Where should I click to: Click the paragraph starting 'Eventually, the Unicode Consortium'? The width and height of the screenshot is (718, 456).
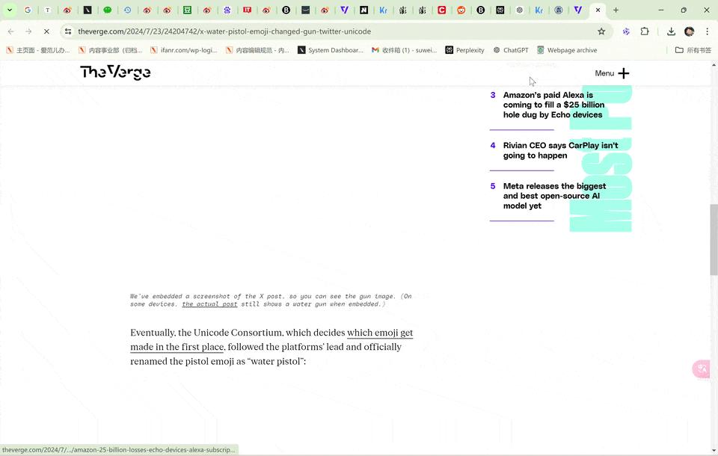tap(271, 347)
